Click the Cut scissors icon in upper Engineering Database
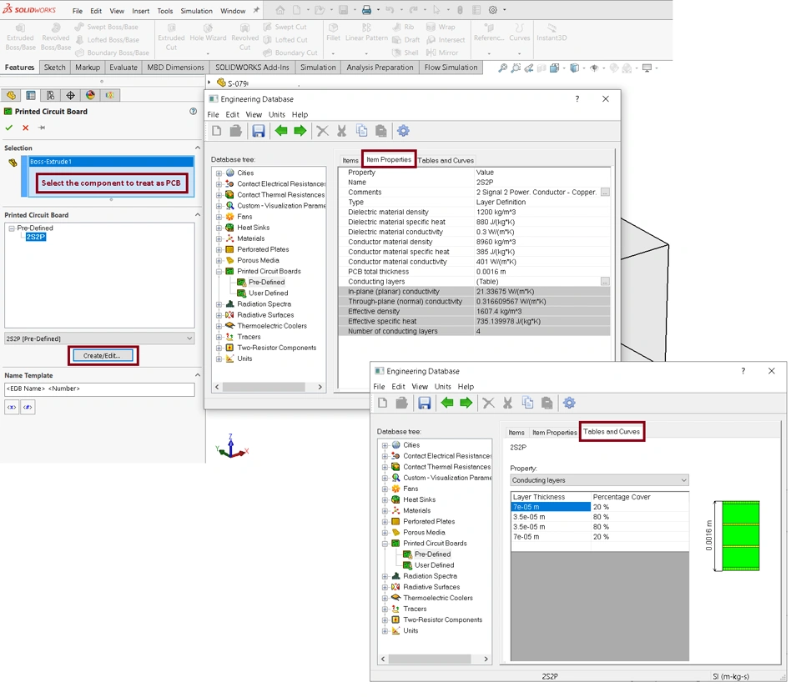Viewport: 801px width, 697px height. [x=342, y=131]
